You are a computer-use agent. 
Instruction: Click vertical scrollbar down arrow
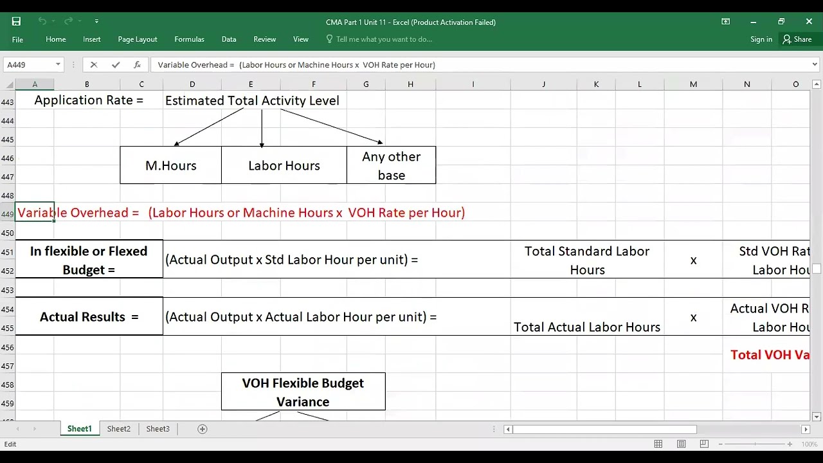coord(817,417)
